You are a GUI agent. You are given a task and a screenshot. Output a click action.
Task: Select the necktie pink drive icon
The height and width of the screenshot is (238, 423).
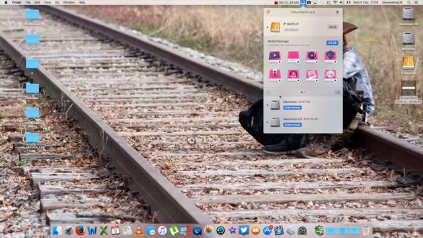click(x=275, y=75)
